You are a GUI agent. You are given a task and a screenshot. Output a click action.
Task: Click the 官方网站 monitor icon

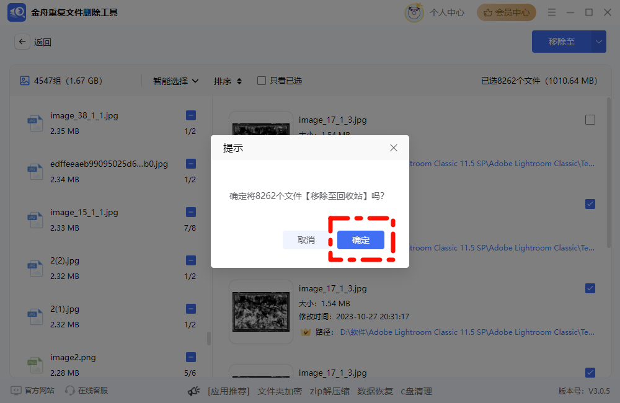16,391
